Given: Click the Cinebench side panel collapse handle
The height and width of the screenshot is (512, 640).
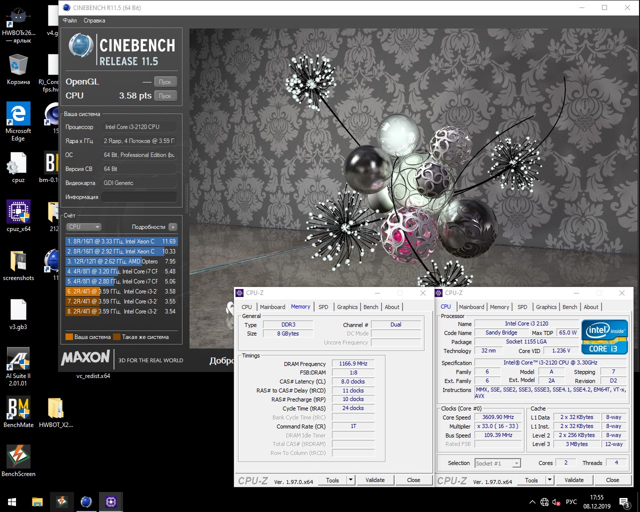Looking at the screenshot, I should (187, 199).
